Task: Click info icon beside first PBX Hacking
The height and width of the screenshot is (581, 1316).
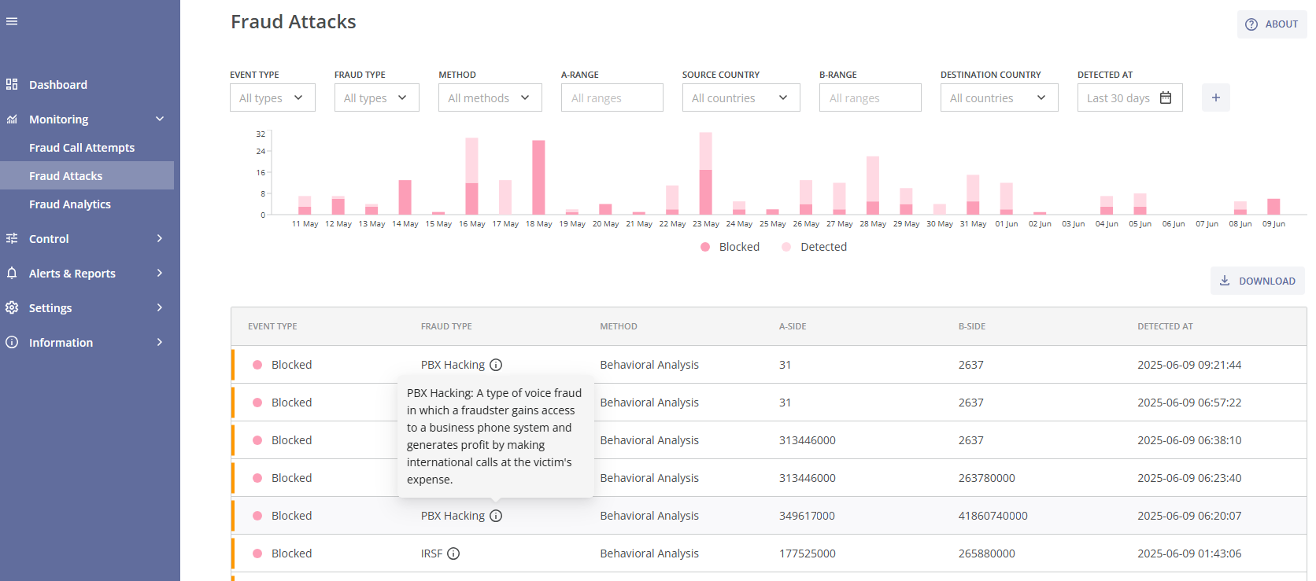Action: (x=496, y=365)
